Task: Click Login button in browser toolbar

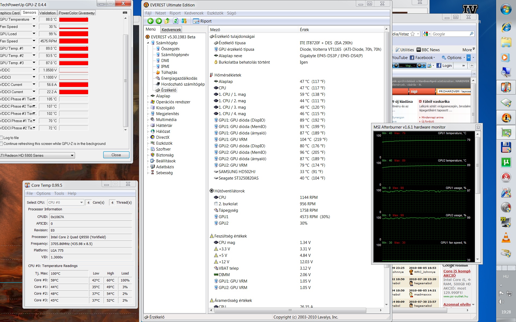Action: [x=444, y=65]
